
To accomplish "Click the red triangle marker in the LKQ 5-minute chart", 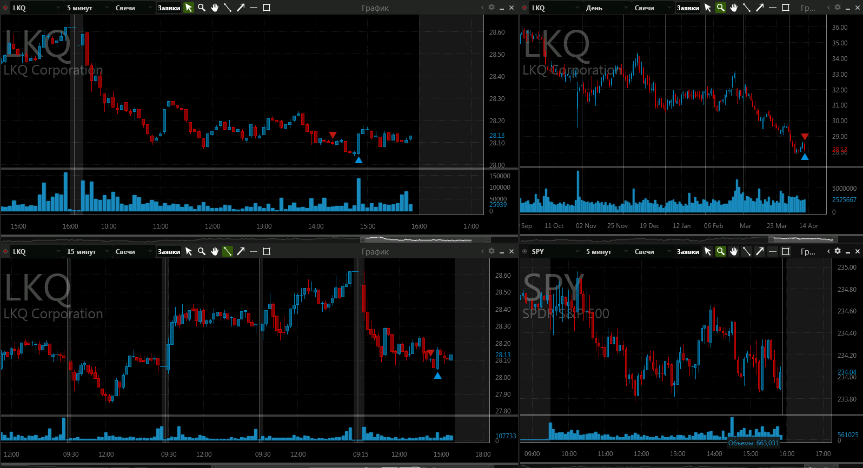I will (x=333, y=135).
